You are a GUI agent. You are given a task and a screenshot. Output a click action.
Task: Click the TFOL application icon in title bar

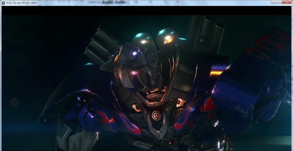[4, 2]
